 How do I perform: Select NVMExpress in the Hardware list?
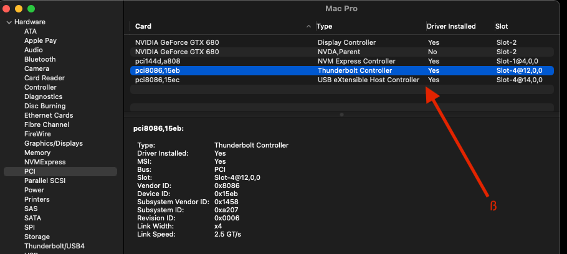pyautogui.click(x=44, y=162)
